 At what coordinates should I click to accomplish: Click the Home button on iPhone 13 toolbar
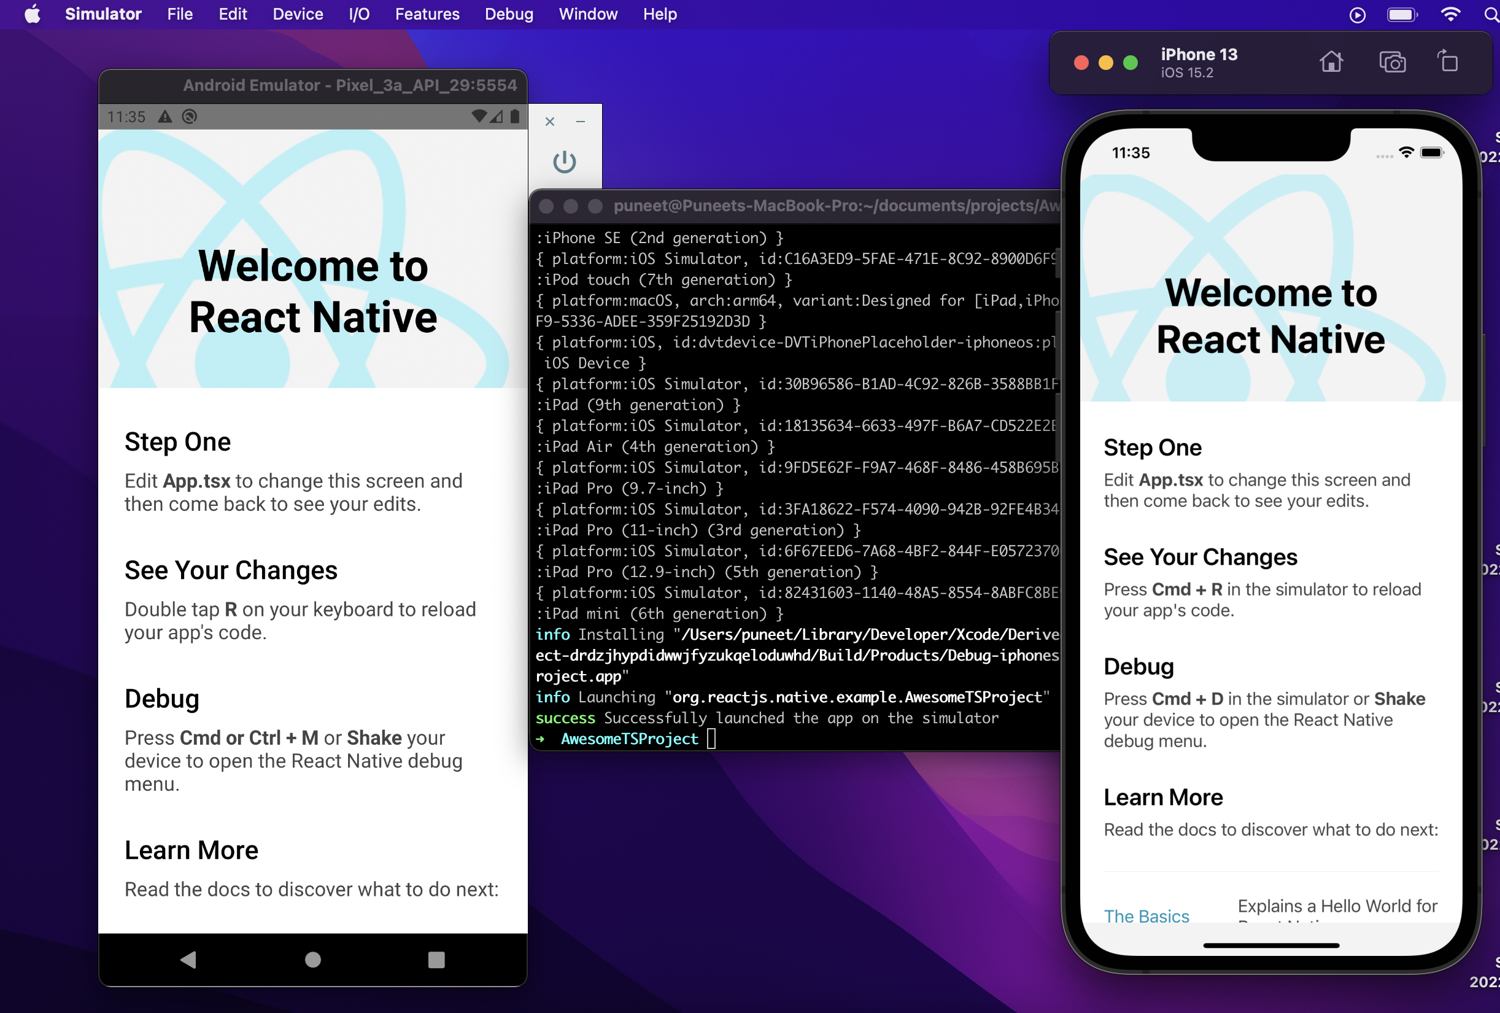1332,62
